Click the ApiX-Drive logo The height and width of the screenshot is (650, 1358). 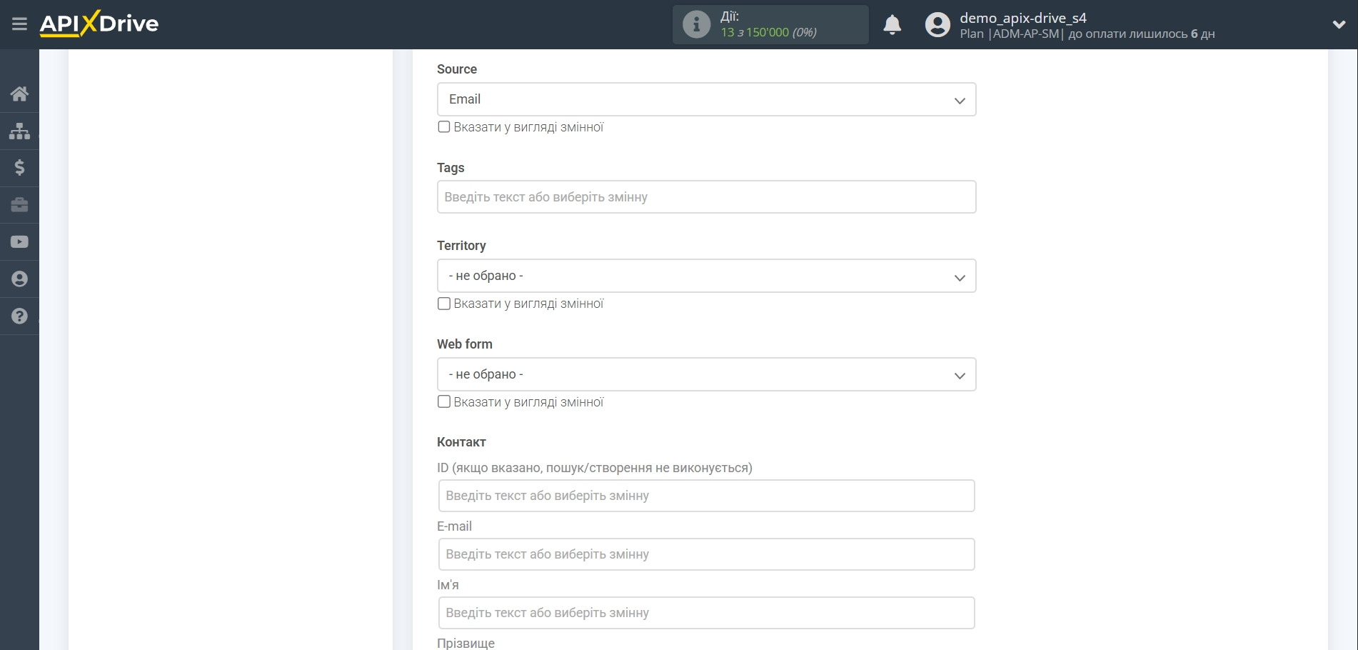click(99, 24)
